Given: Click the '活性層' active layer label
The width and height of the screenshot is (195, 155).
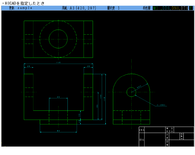Looking at the screenshot, I should tap(147, 8).
